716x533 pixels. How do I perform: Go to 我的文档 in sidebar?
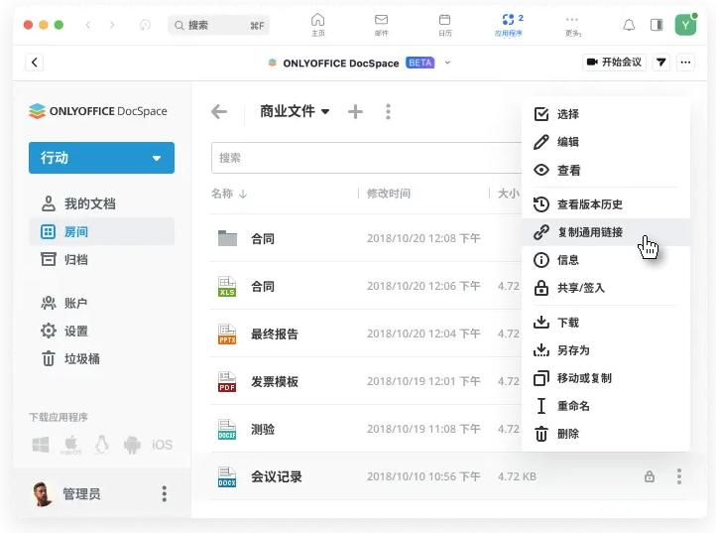point(101,203)
